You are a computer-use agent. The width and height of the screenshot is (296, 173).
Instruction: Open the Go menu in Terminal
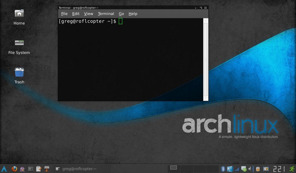pos(121,14)
